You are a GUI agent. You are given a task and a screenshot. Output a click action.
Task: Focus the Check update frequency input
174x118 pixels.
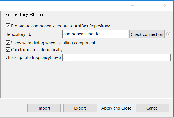point(116,57)
